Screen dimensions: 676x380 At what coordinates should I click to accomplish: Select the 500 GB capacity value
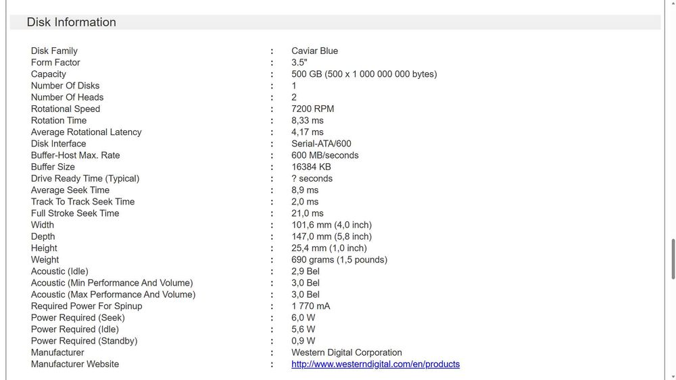click(364, 74)
